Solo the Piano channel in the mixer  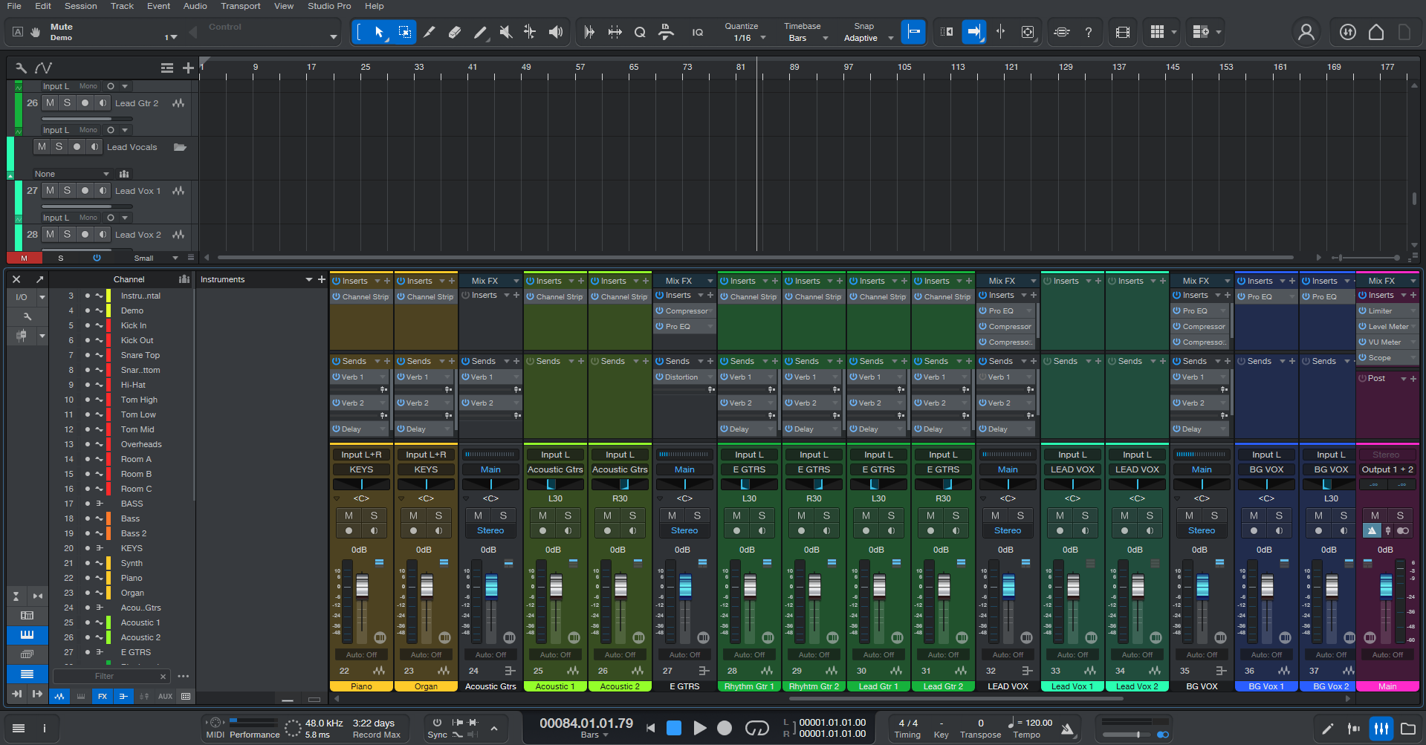375,515
